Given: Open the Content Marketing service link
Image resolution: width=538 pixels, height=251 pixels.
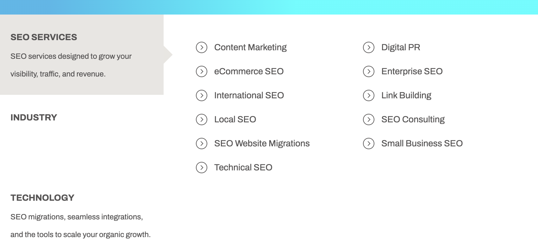Looking at the screenshot, I should point(250,47).
